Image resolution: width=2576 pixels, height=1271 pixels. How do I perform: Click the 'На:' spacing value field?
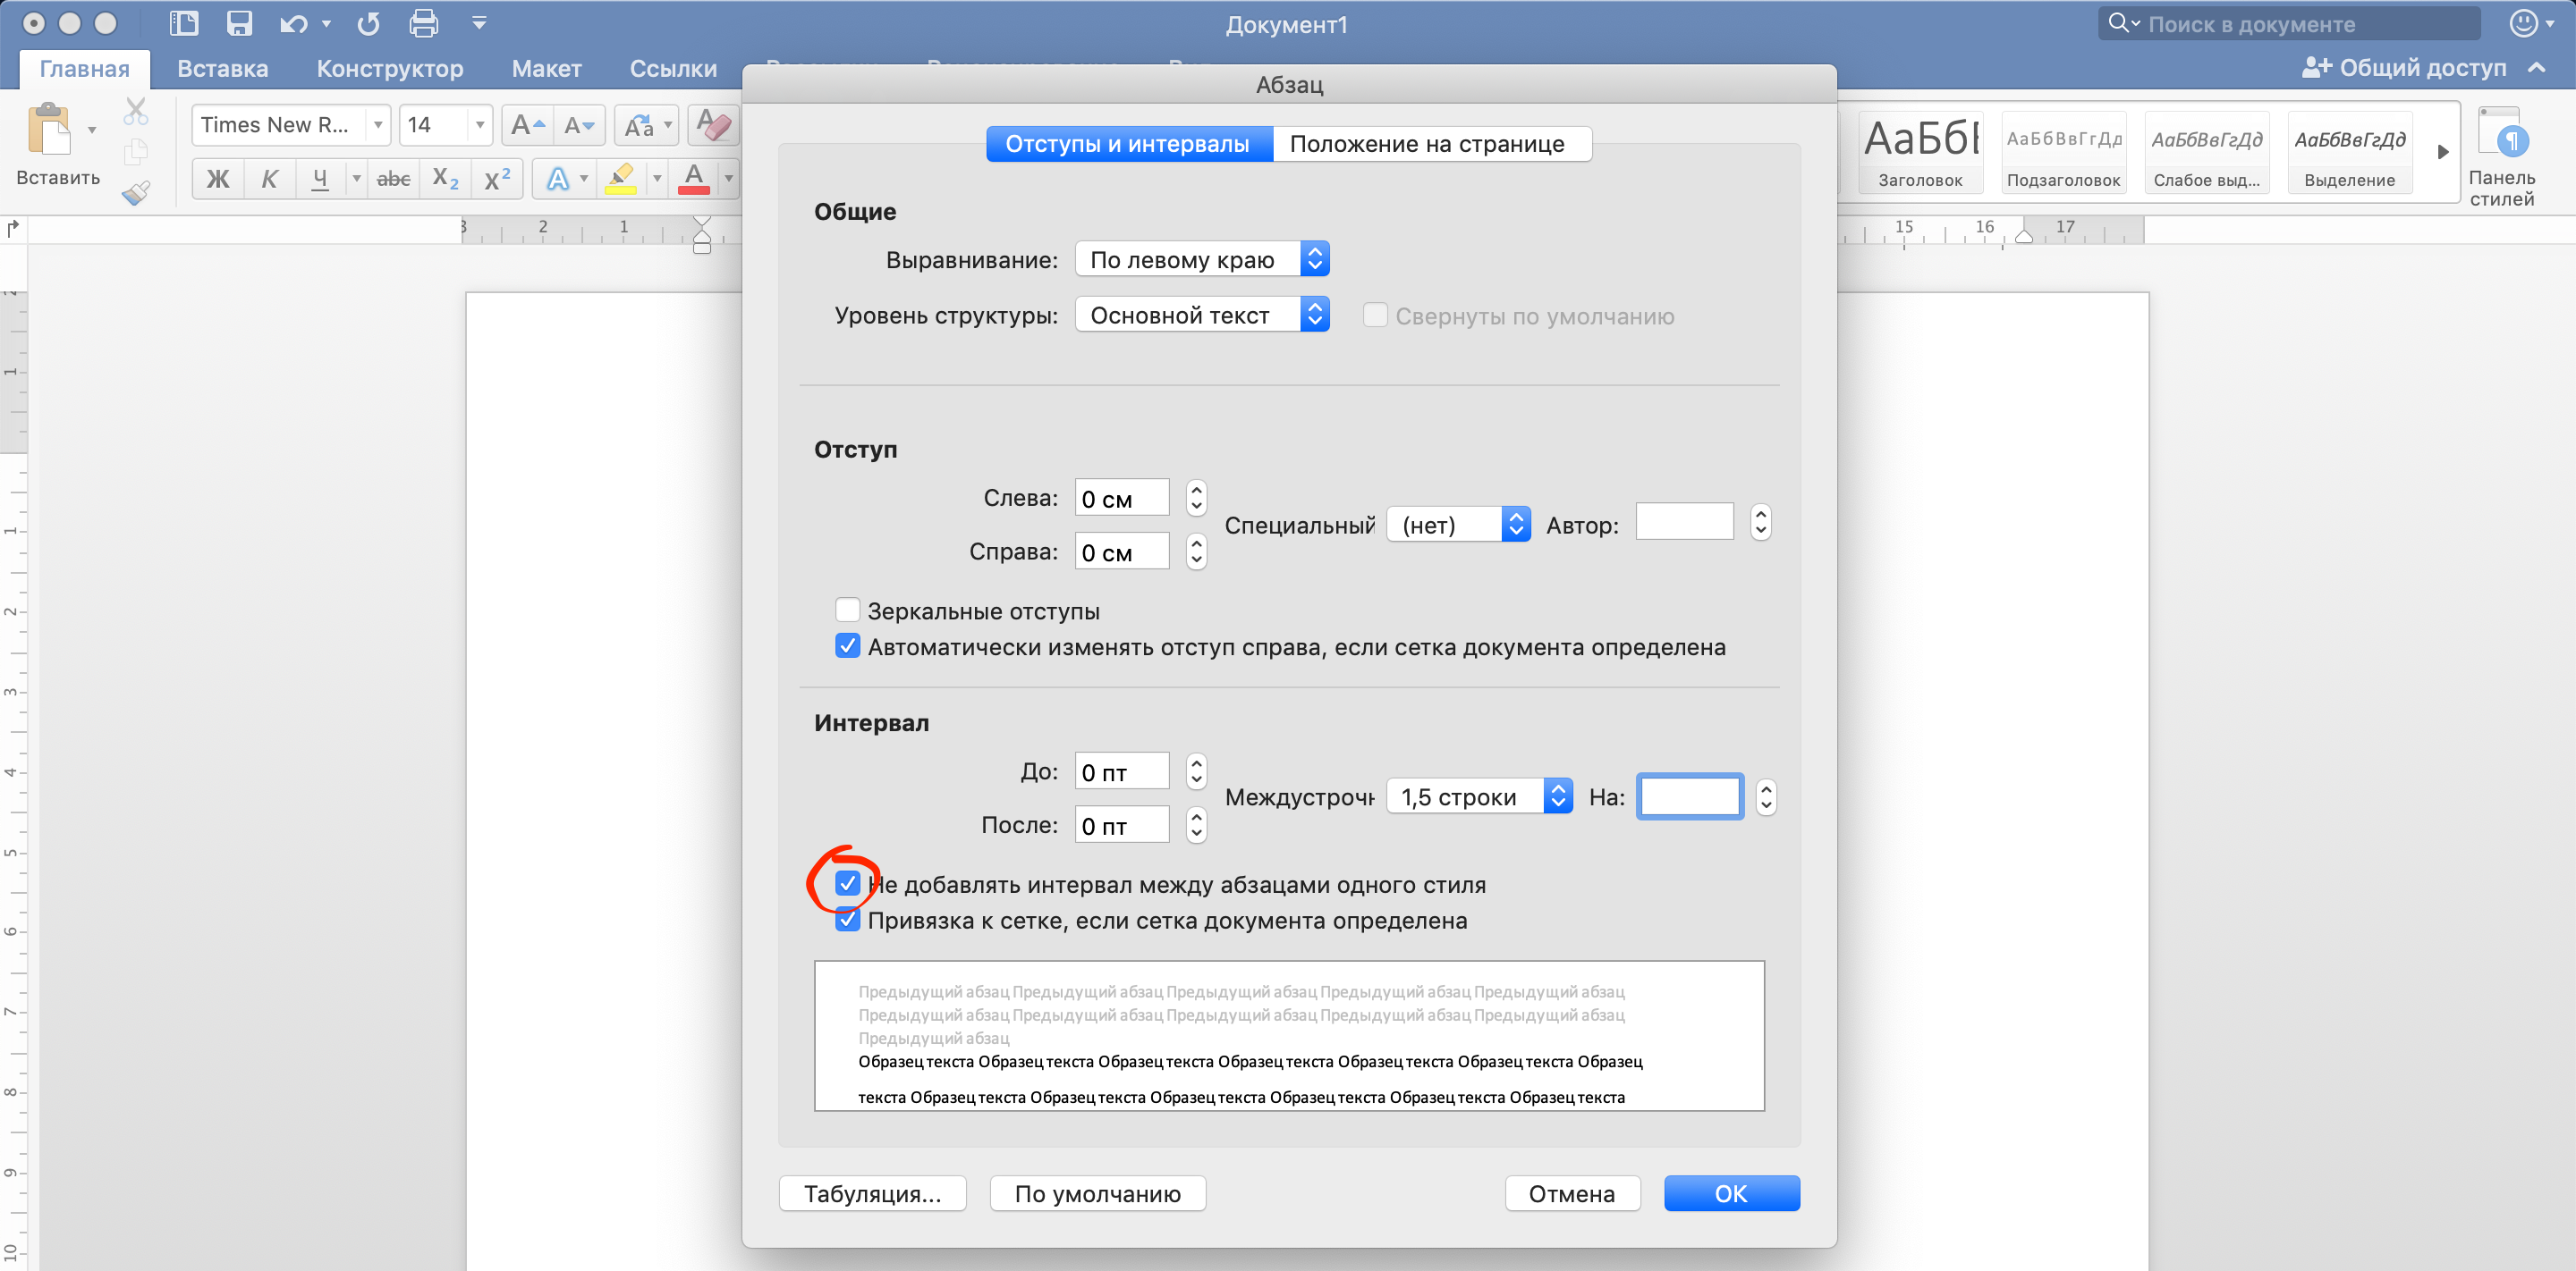1689,796
